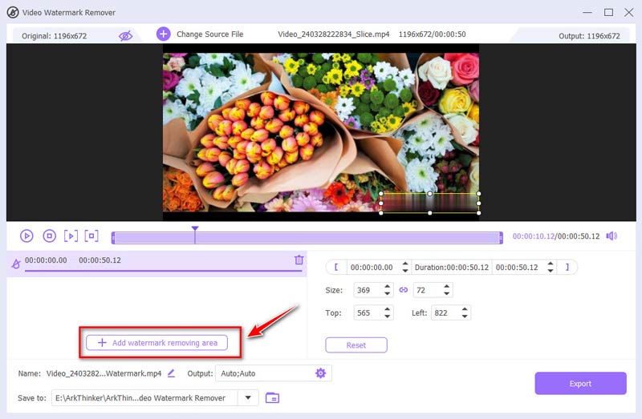Increase the Left value 822

[465, 309]
